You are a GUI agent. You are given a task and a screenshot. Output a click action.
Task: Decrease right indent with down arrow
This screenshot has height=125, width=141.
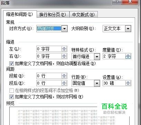point(64,57)
